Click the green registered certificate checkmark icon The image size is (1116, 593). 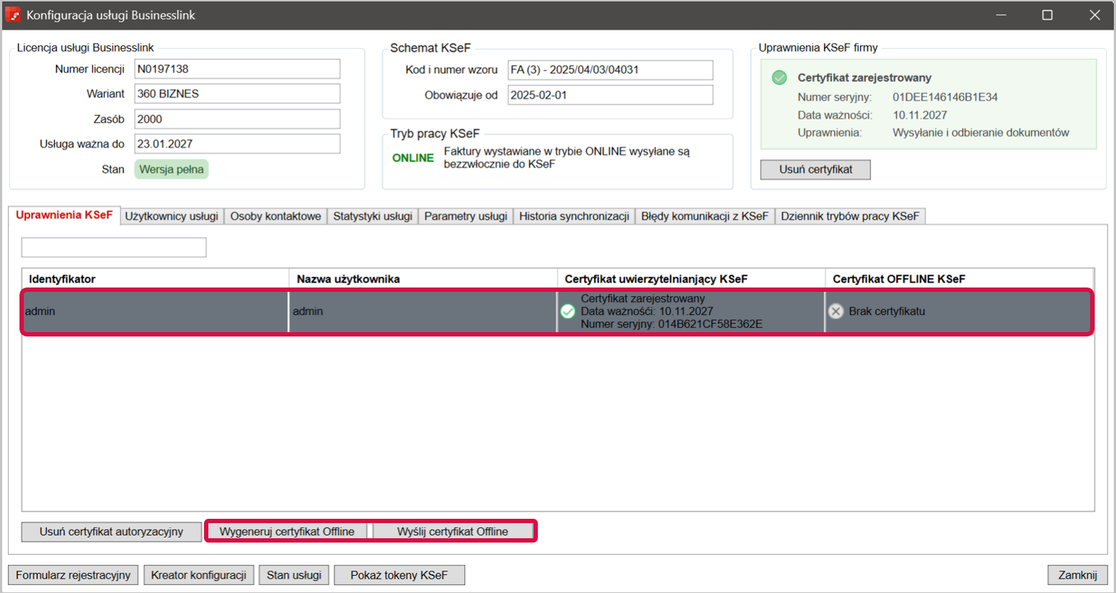tap(779, 78)
